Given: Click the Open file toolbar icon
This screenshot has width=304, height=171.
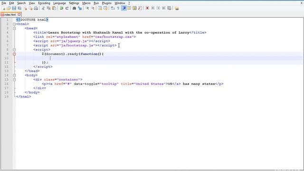Looking at the screenshot, I should [9, 8].
